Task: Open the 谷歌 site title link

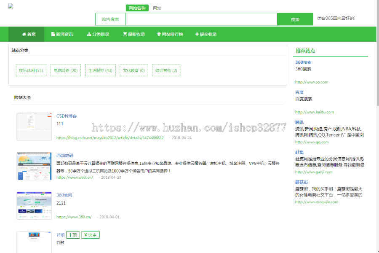Action: pos(60,234)
